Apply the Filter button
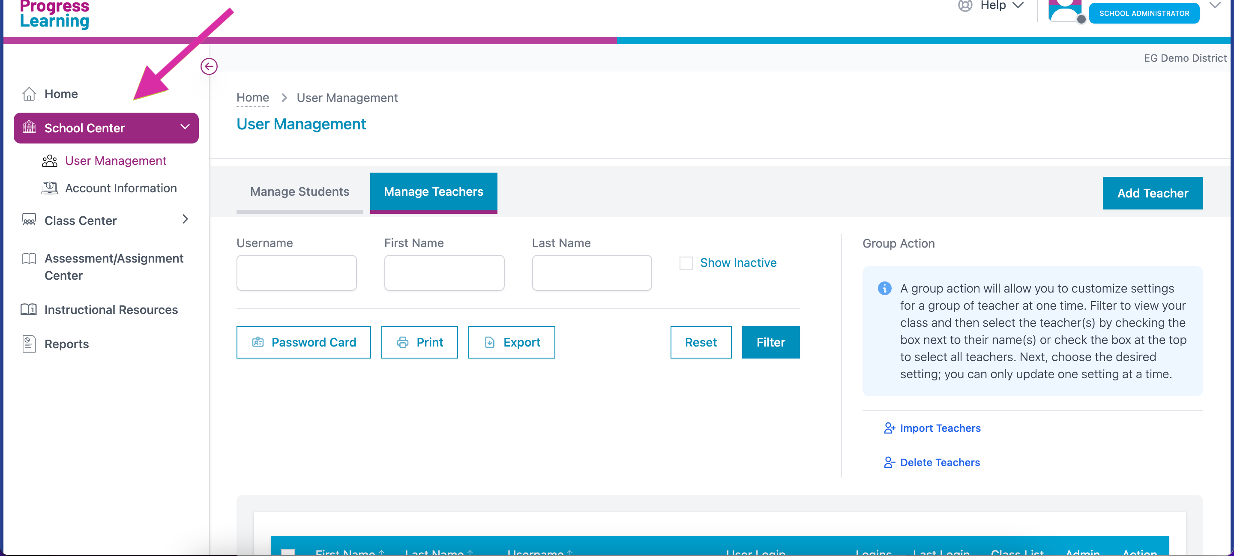This screenshot has width=1234, height=556. [771, 342]
